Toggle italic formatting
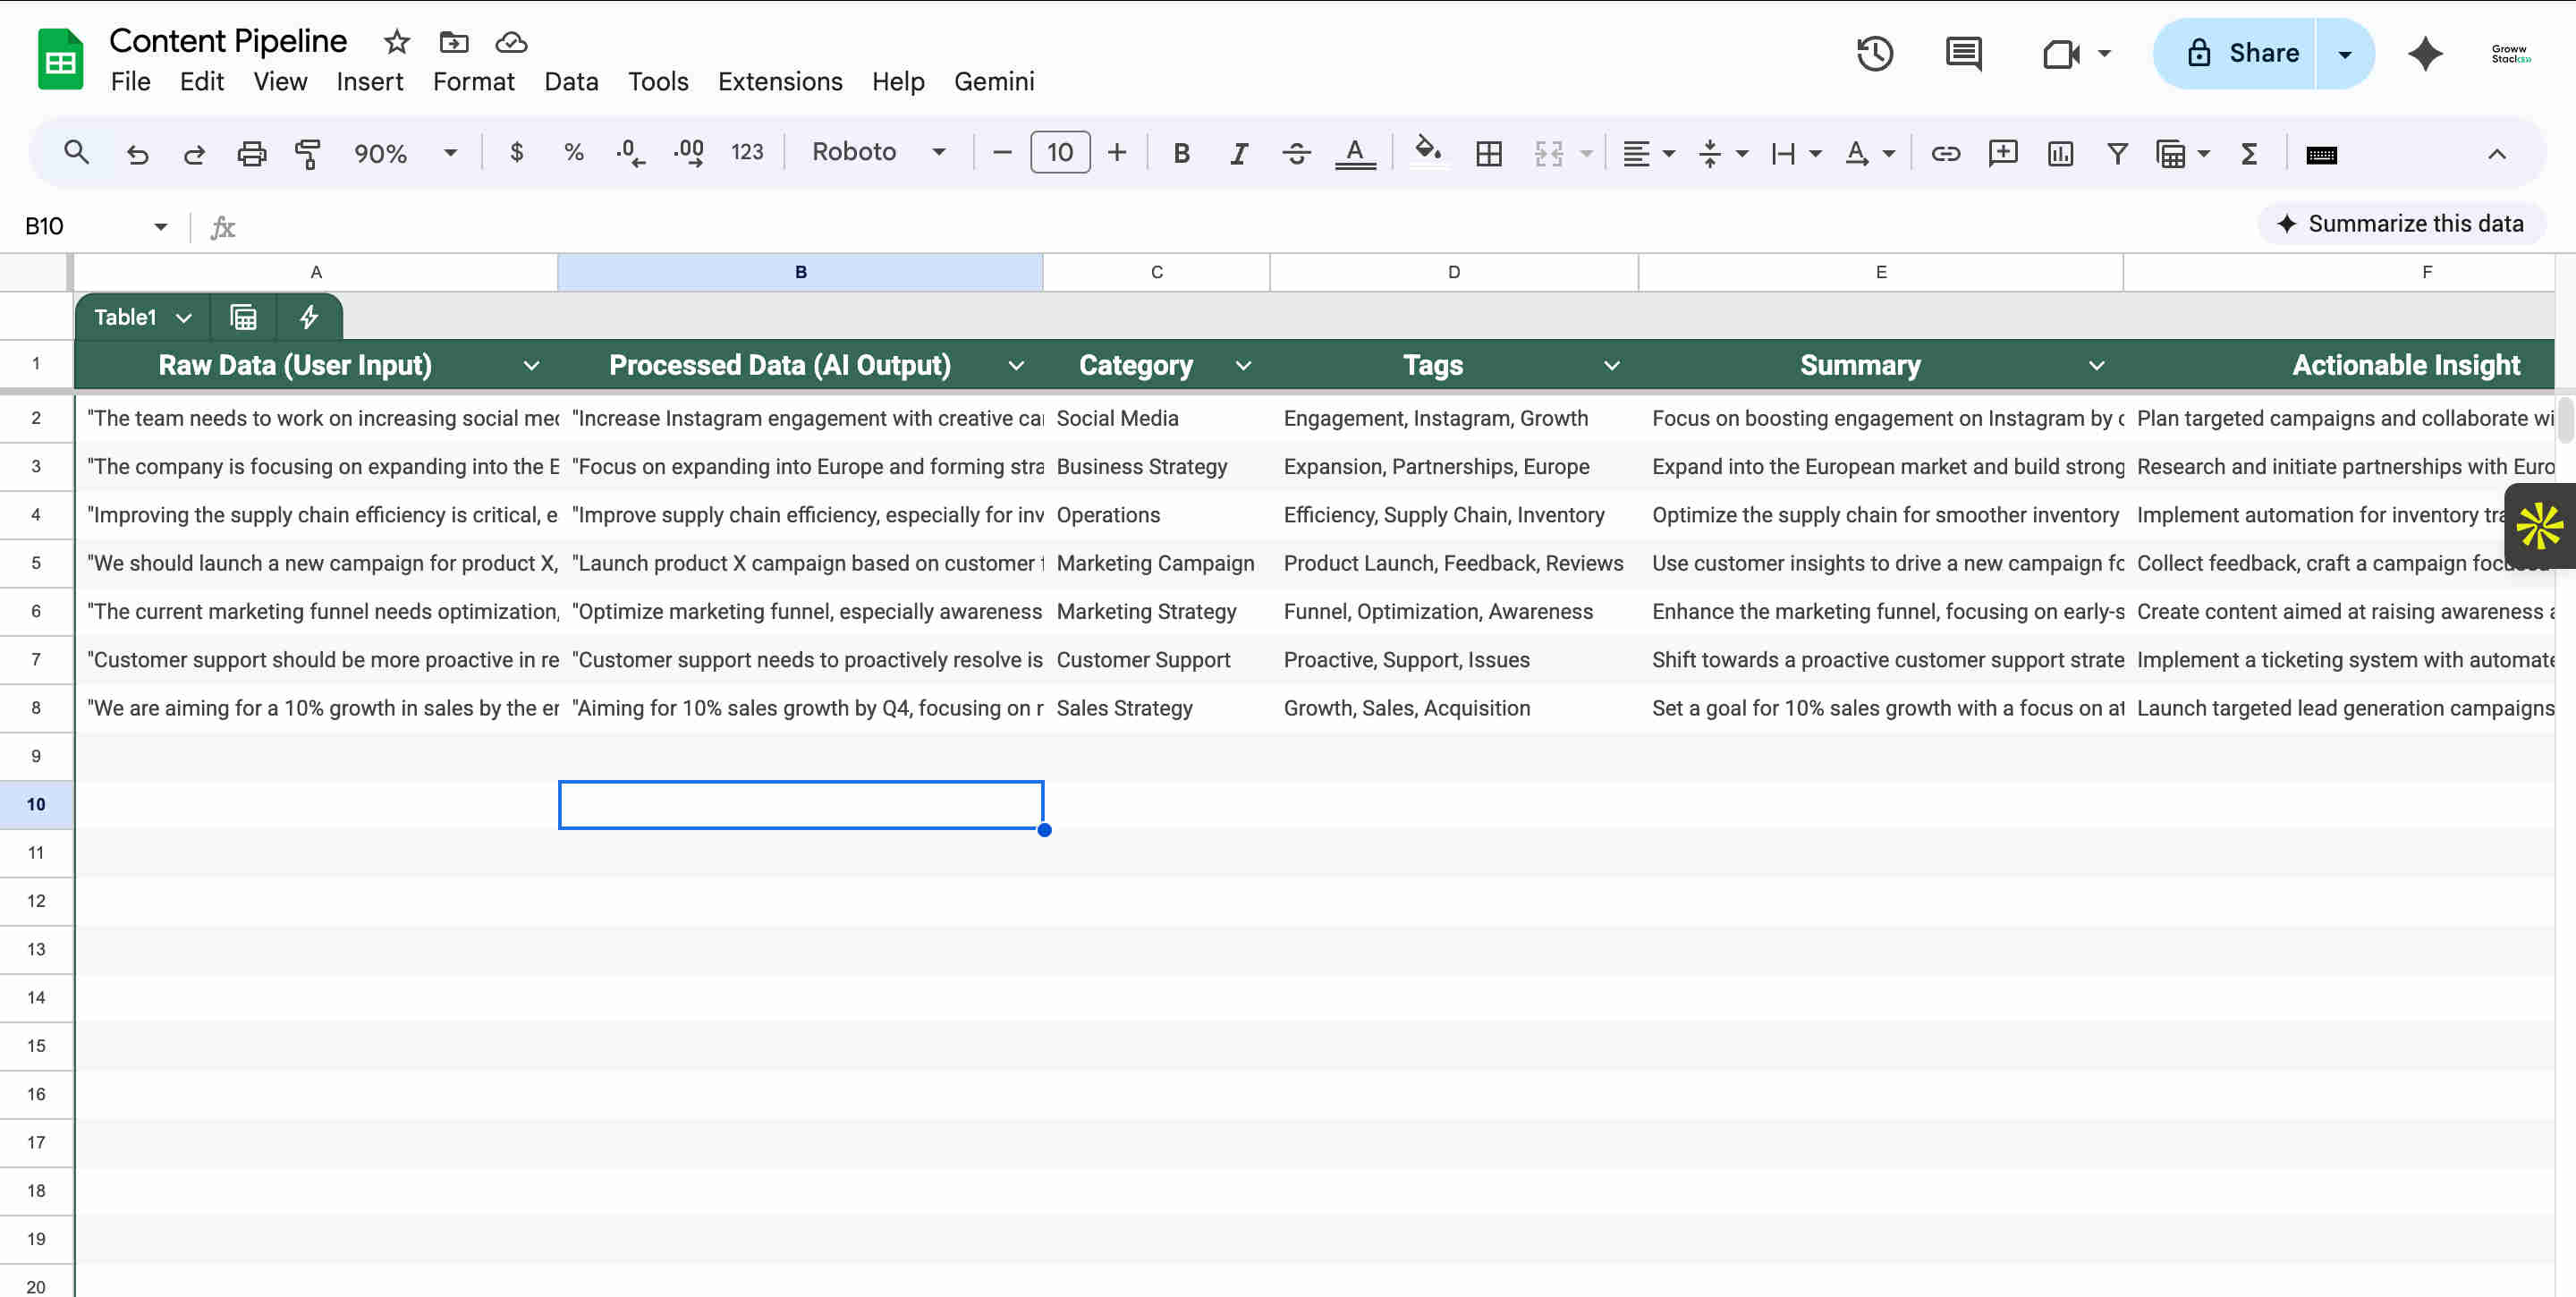The image size is (2576, 1297). (x=1238, y=153)
